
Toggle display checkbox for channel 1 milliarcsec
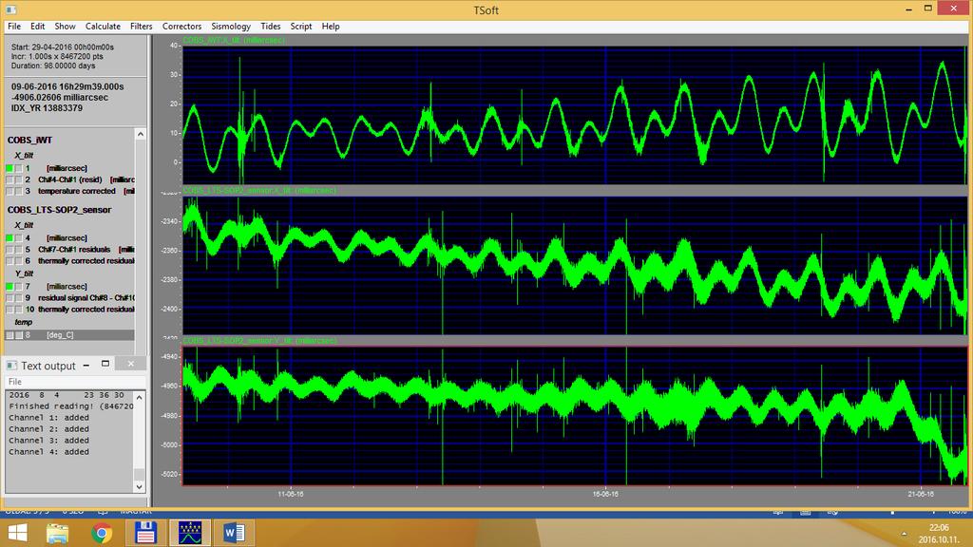[x=10, y=168]
